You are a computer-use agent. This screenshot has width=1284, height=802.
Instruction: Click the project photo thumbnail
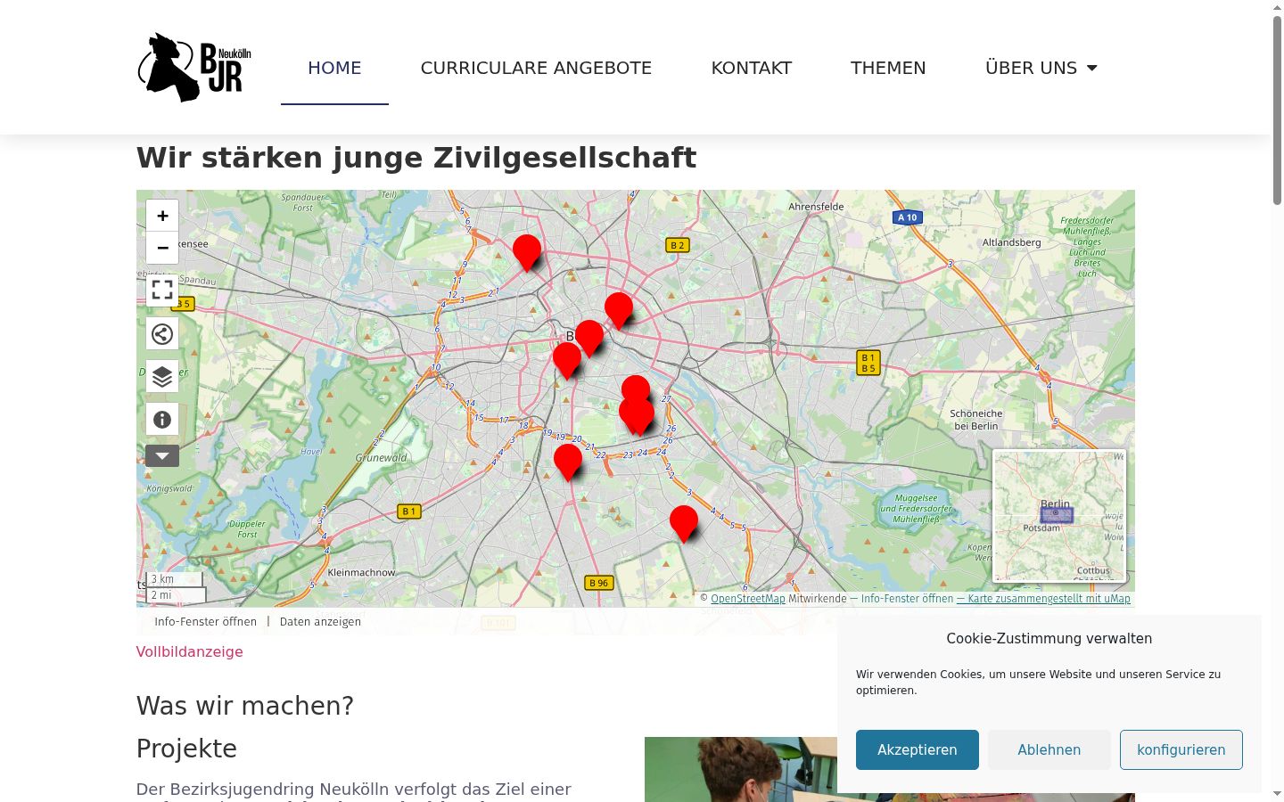[x=741, y=769]
